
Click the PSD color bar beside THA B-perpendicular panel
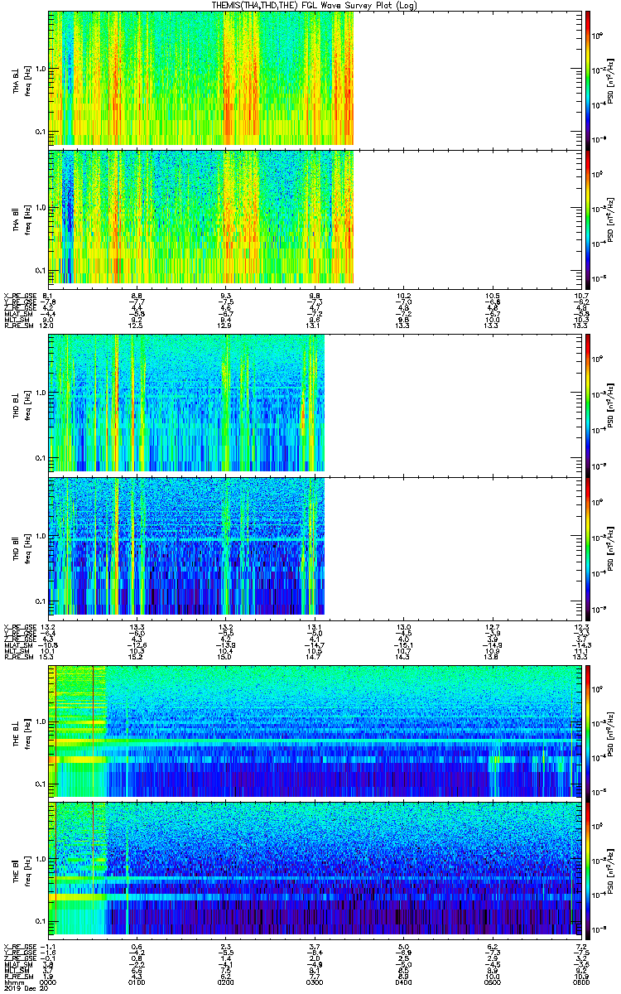click(x=587, y=79)
